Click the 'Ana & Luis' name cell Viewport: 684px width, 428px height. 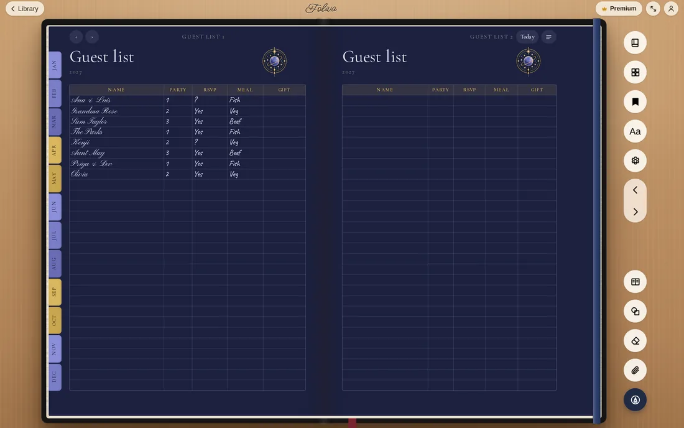tap(116, 100)
